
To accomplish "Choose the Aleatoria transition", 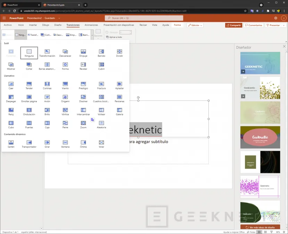I will [101, 125].
